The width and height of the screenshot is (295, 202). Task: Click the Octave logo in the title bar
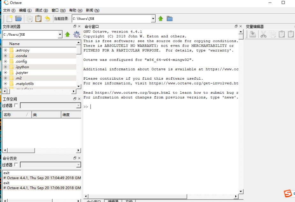[x=6, y=3]
